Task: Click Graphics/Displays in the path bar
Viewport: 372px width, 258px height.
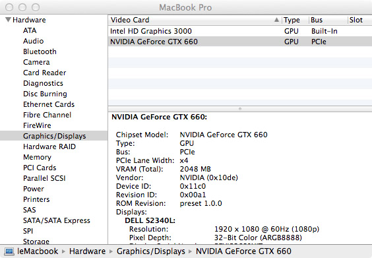Action: (151, 251)
